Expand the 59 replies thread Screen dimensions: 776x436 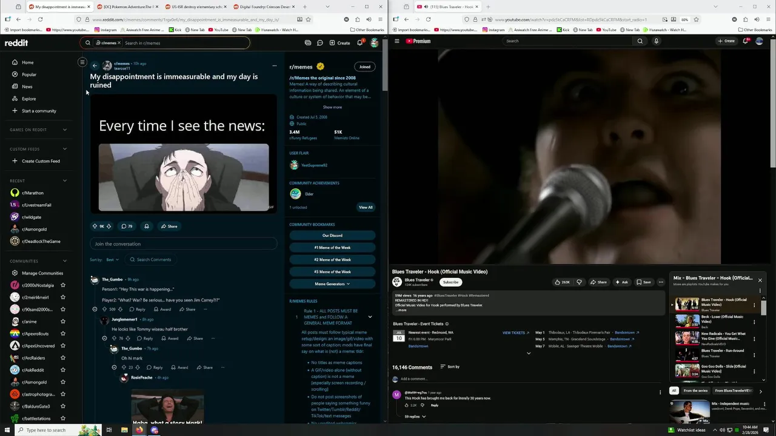click(x=415, y=417)
